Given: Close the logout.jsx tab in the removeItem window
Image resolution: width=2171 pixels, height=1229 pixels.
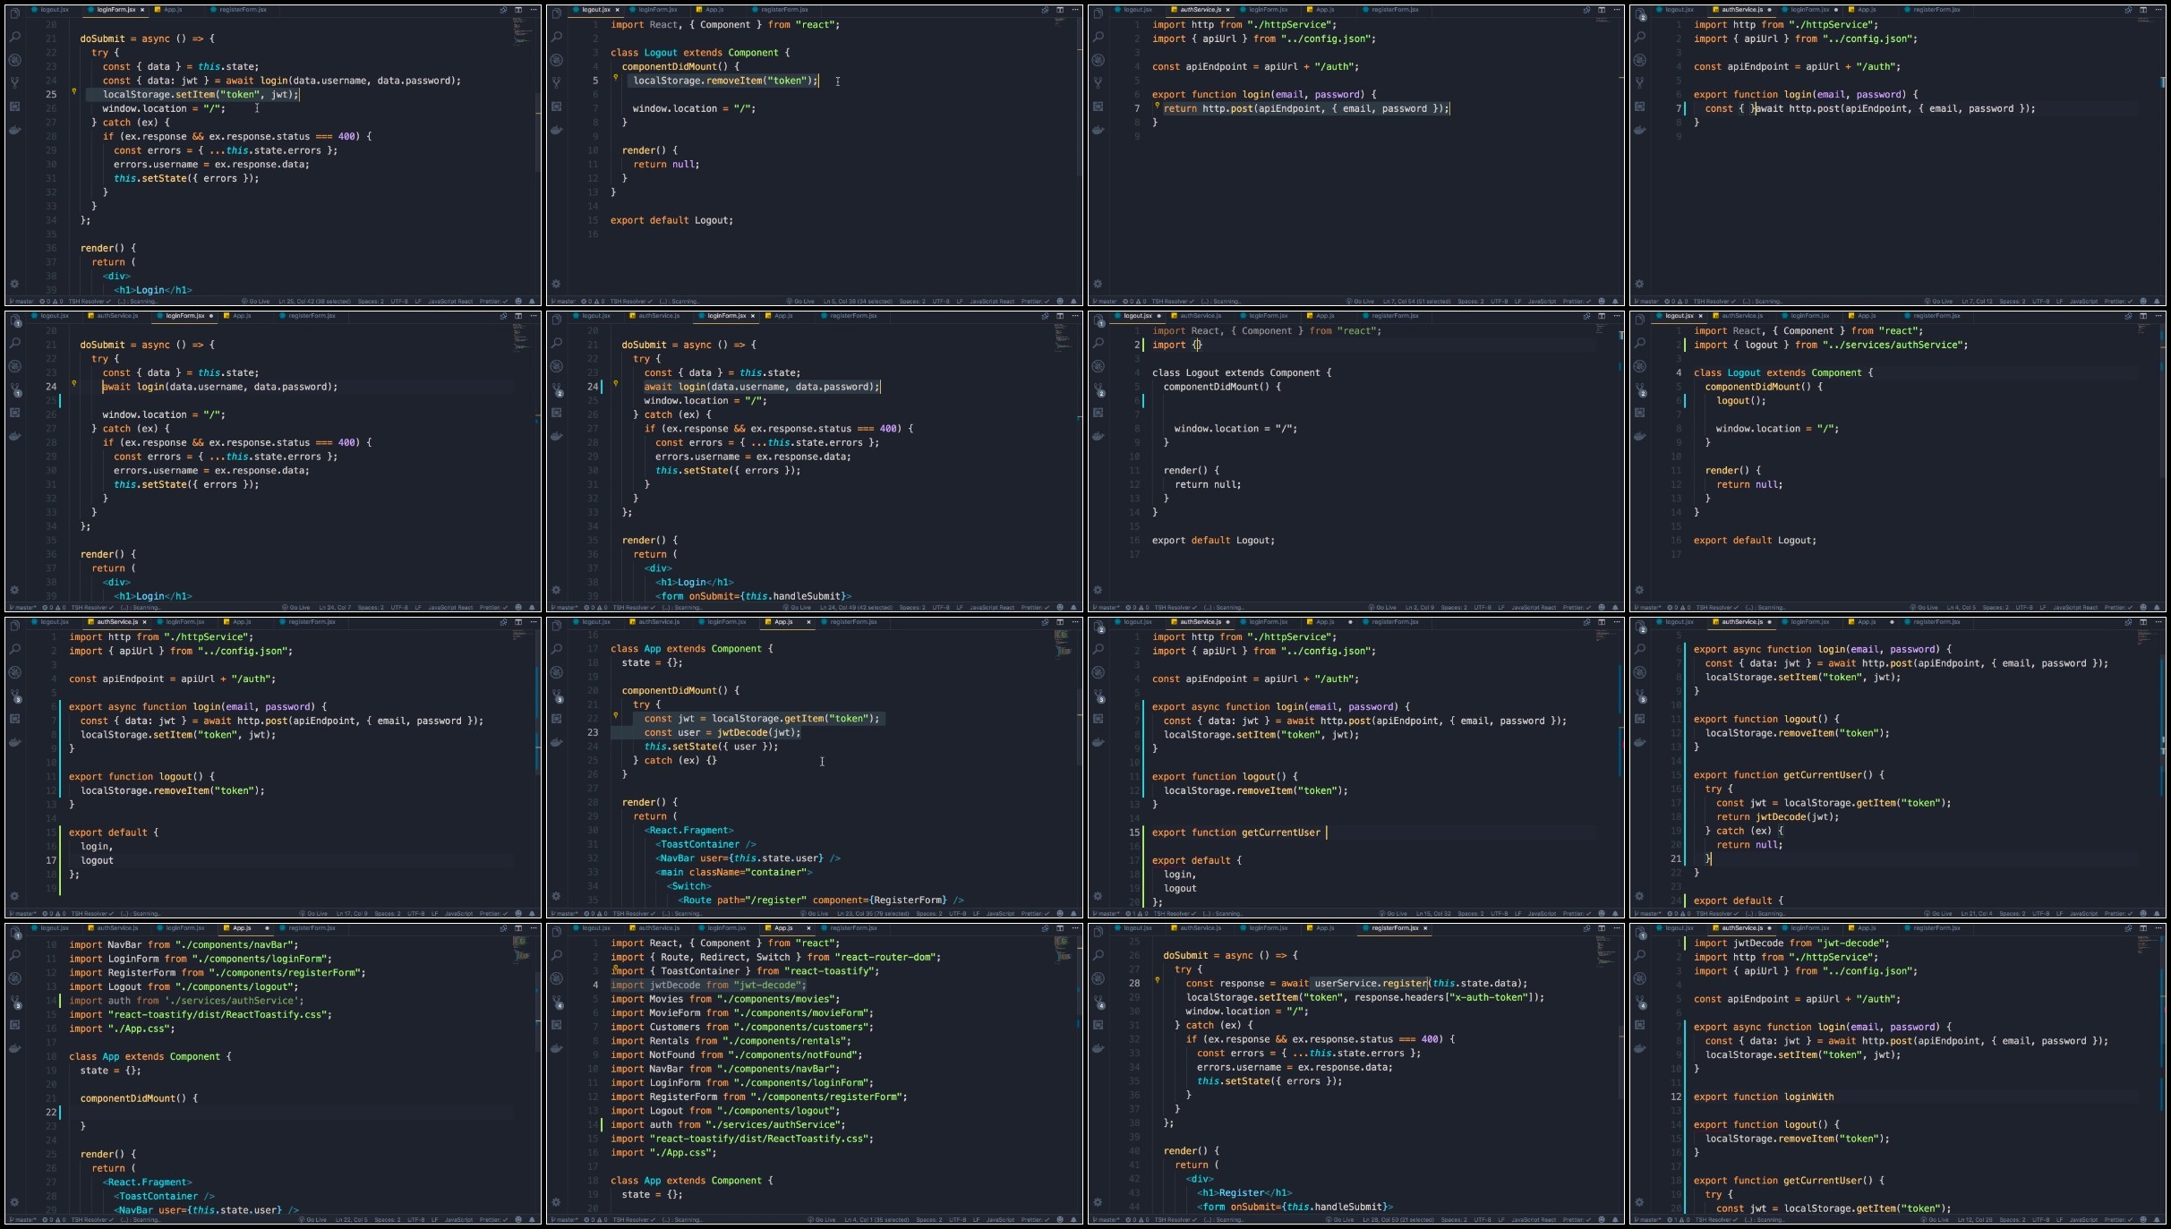Looking at the screenshot, I should tap(617, 10).
